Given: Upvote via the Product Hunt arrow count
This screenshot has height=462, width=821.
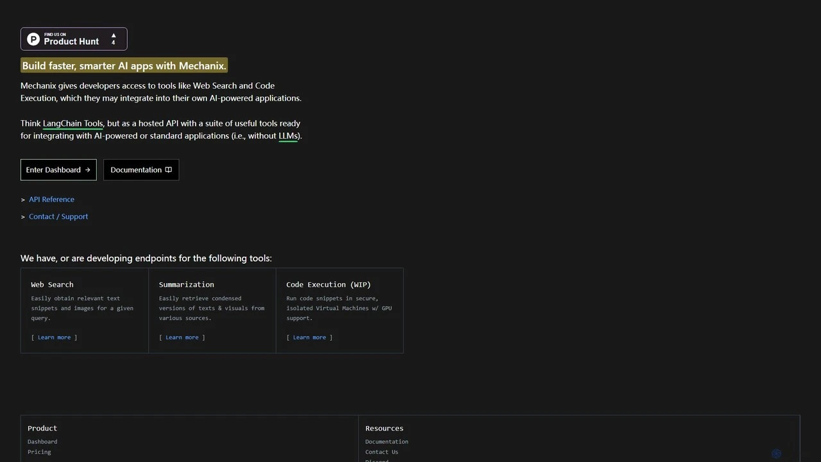Looking at the screenshot, I should coord(114,39).
